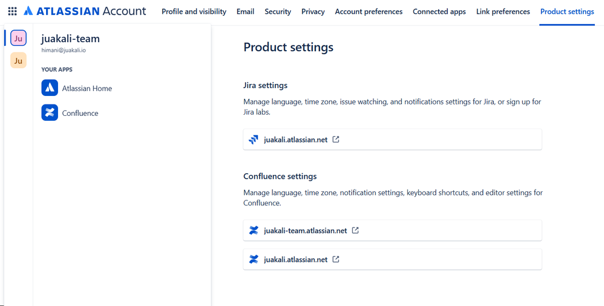Click the juakali-team site name heading
Viewport: 604px width, 306px height.
[x=70, y=39]
